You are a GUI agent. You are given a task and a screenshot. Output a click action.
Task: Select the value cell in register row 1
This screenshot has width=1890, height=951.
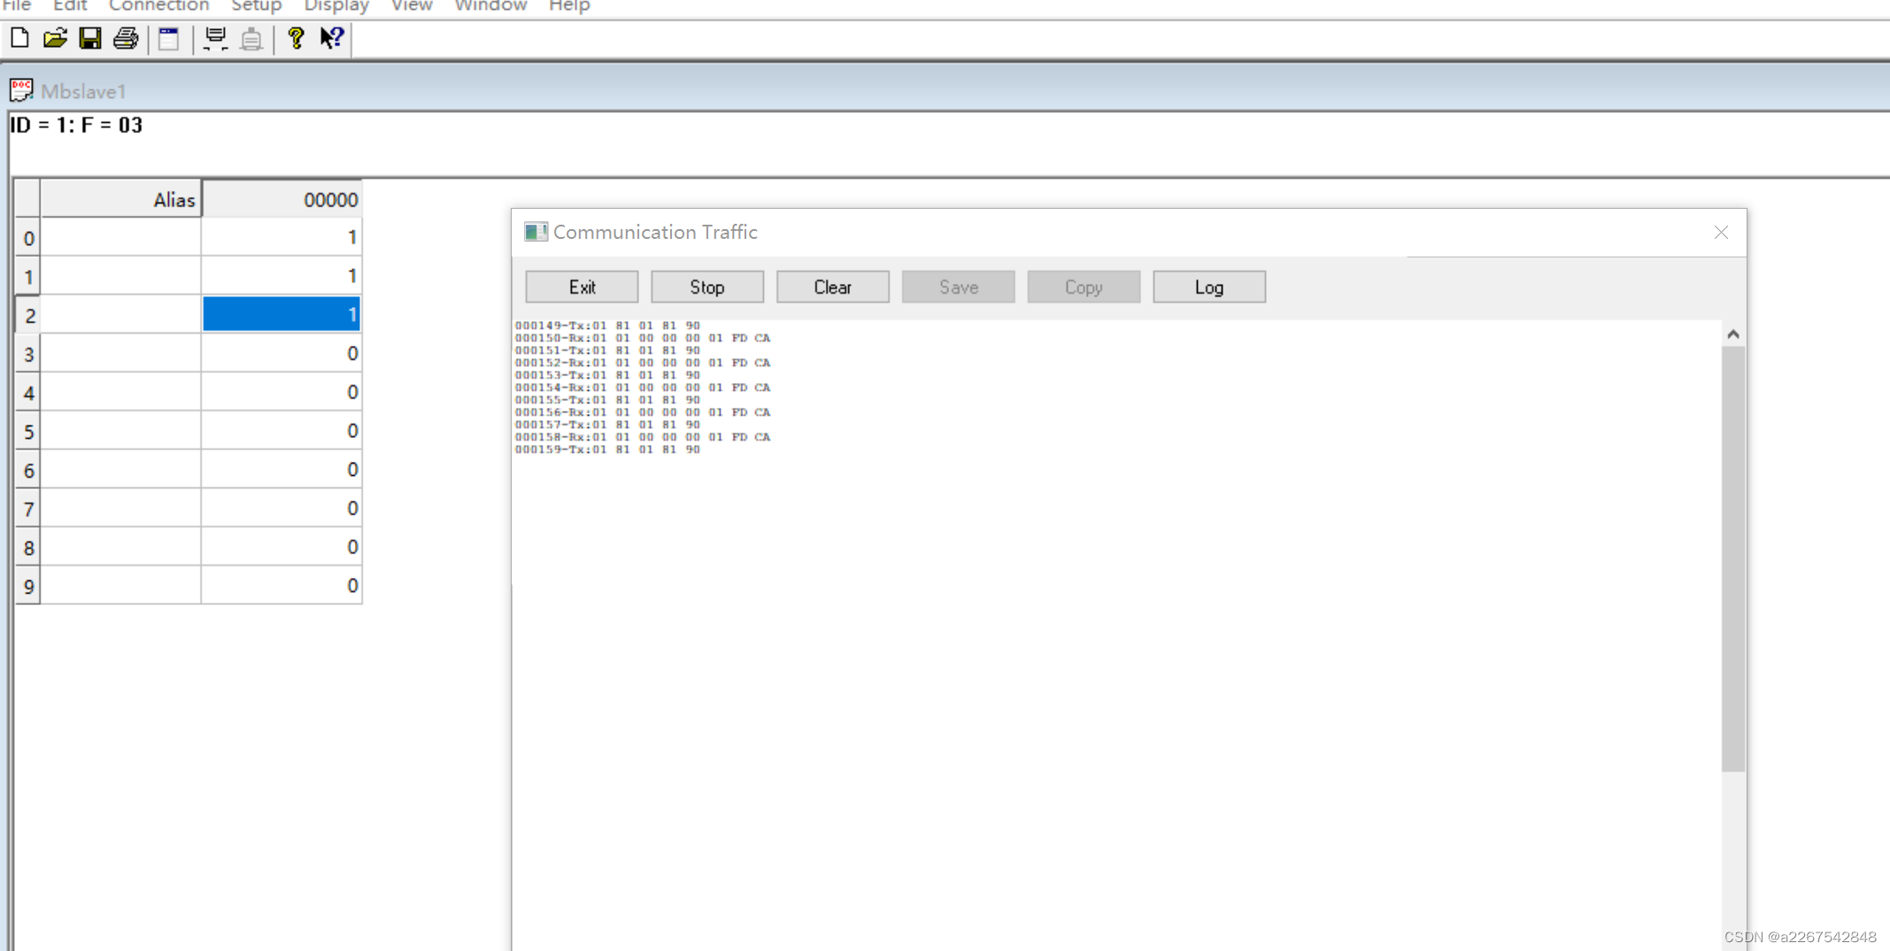(282, 276)
